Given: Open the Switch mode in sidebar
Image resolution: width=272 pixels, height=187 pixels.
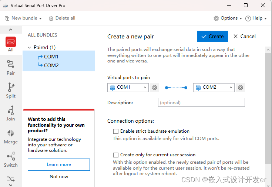Looking at the screenshot, I should [x=11, y=160].
